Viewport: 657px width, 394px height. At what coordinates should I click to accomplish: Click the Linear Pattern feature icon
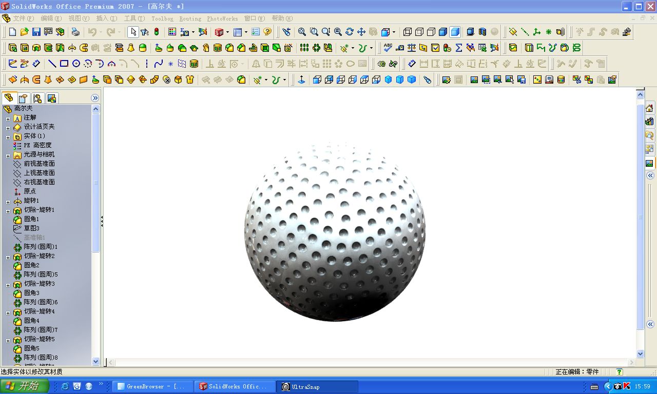click(x=304, y=48)
